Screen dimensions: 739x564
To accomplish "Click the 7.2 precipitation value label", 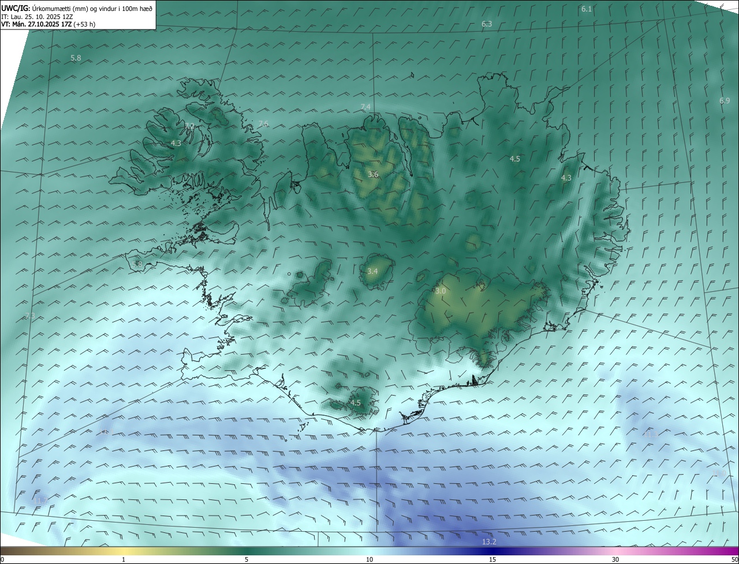I will [189, 125].
